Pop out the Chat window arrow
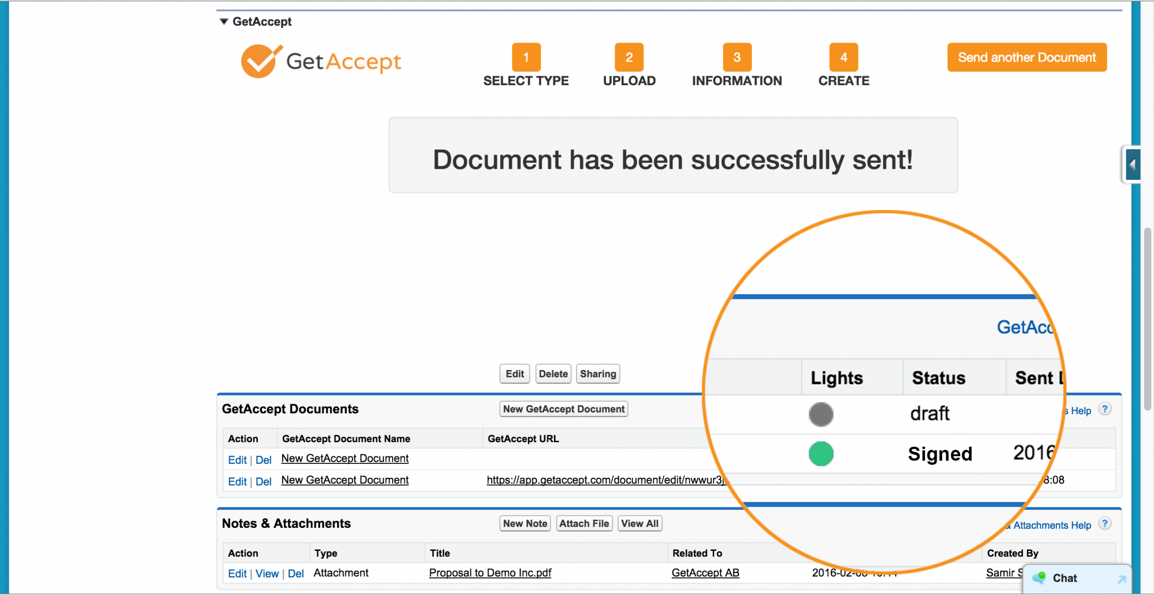Screen dimensions: 1154x595 coord(1121,578)
